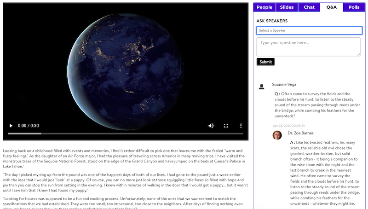
Task: Mute the video volume speaker icon
Action: pos(211,126)
